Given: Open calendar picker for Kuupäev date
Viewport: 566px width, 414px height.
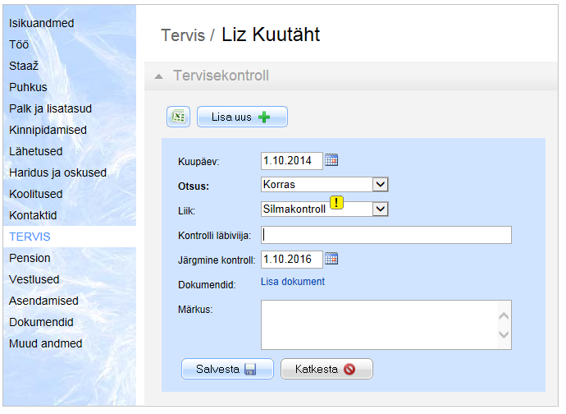Looking at the screenshot, I should click(331, 160).
